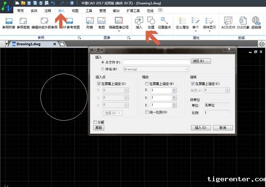Click the Open folder icon in quick access toolbar
The width and height of the screenshot is (266, 187).
click(x=23, y=3)
